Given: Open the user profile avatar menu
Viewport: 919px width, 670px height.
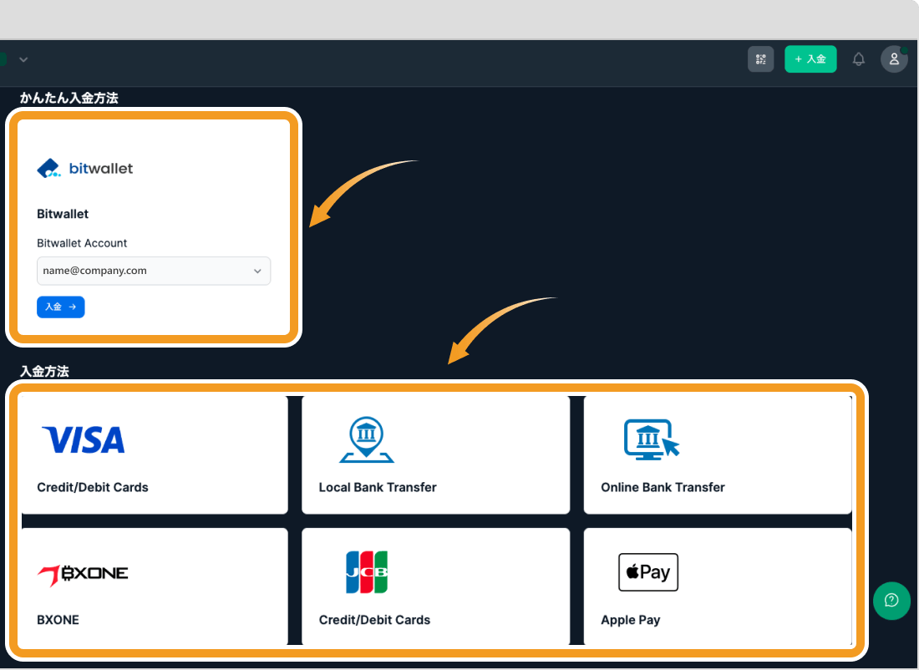Looking at the screenshot, I should pos(894,59).
